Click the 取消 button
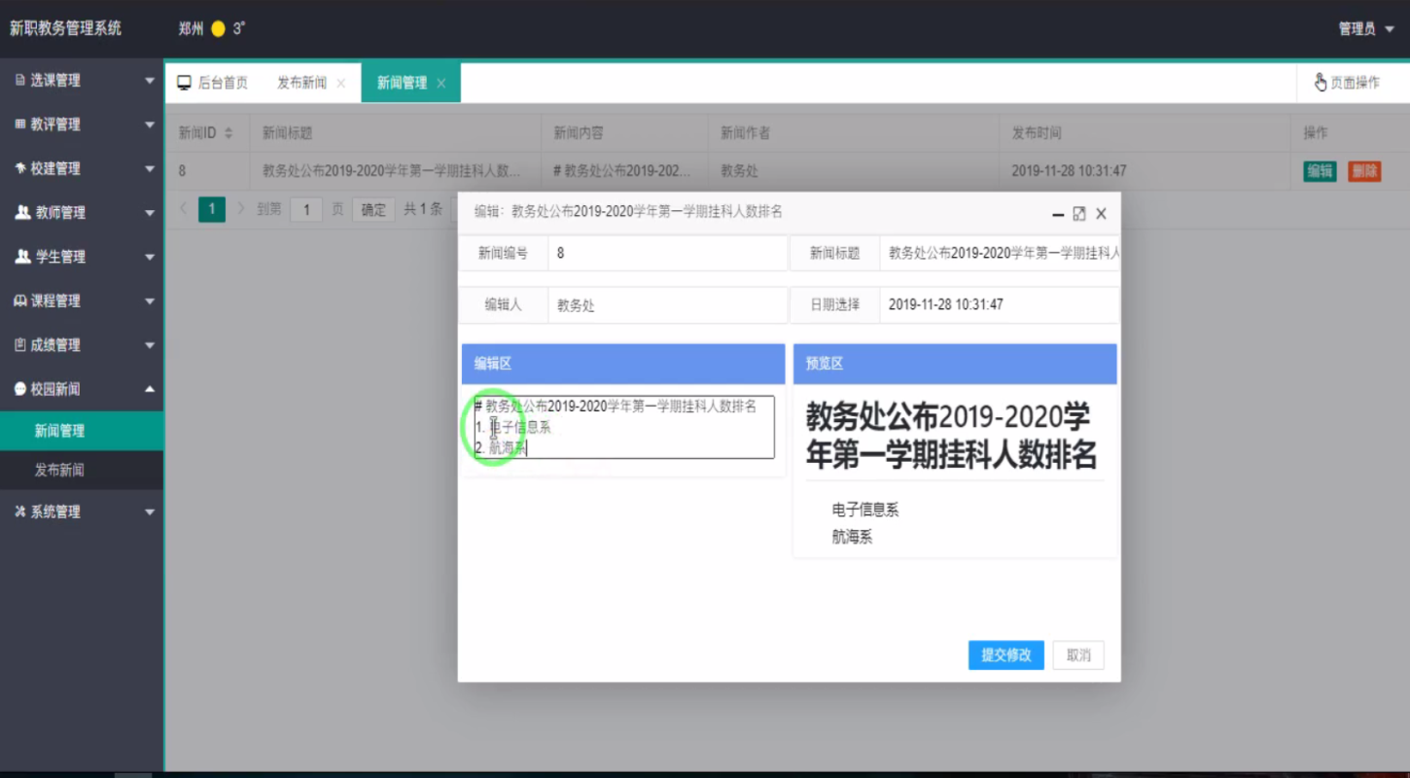This screenshot has height=778, width=1410. pos(1078,655)
